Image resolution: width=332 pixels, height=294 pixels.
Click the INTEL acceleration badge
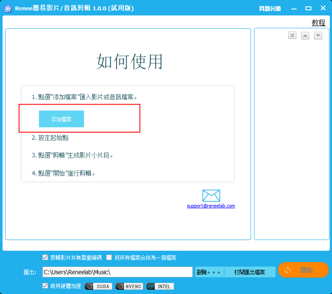pyautogui.click(x=160, y=286)
